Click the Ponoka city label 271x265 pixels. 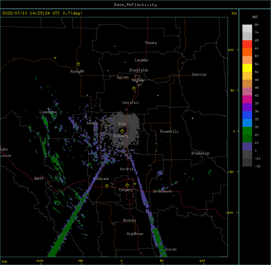click(x=151, y=43)
